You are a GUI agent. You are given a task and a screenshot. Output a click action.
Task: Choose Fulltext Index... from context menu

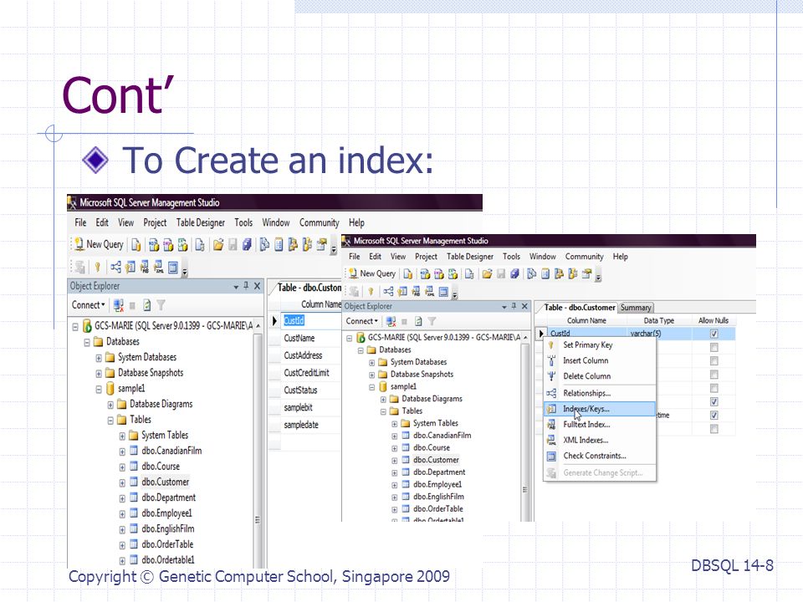600,425
